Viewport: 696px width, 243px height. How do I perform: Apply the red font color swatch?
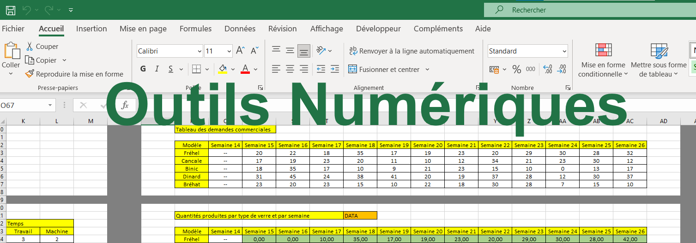click(245, 69)
